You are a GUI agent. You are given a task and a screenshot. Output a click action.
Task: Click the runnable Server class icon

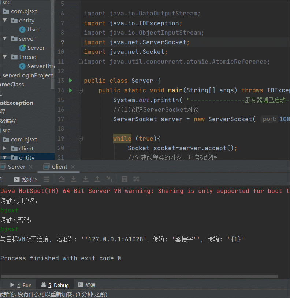(x=22, y=48)
